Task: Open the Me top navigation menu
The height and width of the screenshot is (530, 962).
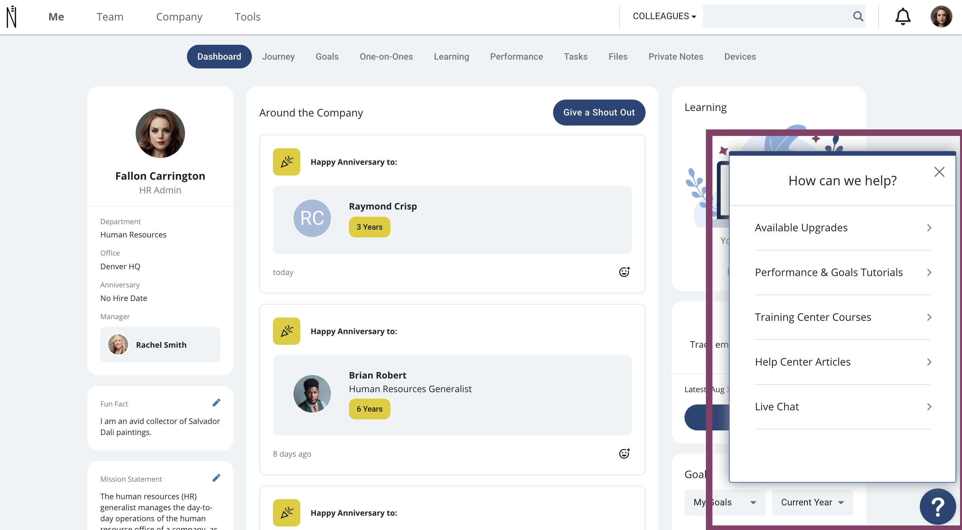Action: 56,17
